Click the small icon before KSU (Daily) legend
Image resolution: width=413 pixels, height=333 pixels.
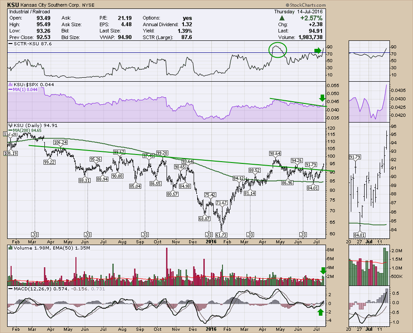11,125
